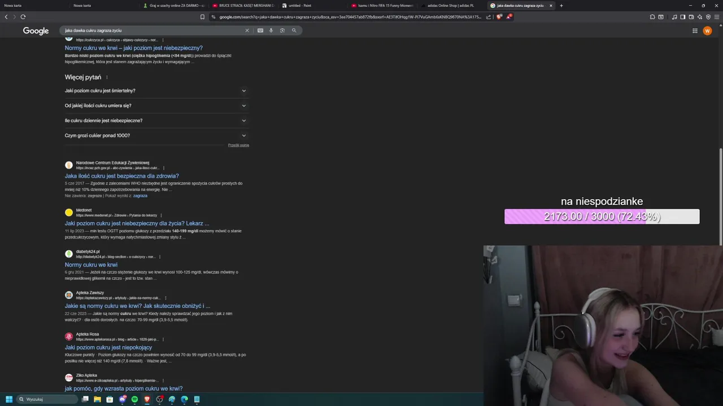Expand 'Od jakiej ilości cukru umiera się?' question
Image resolution: width=723 pixels, height=406 pixels.
pyautogui.click(x=156, y=105)
